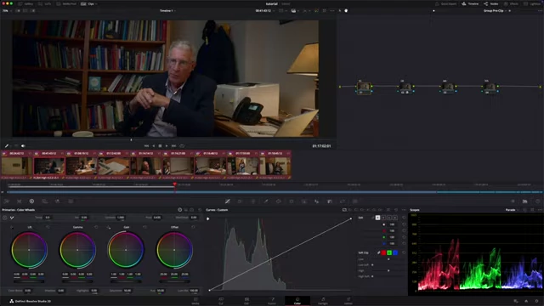
Task: Toggle the Clips thumbnail strip button
Action: coord(88,3)
